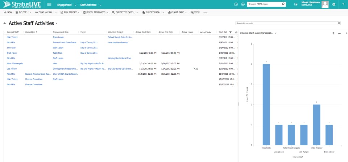Click the Search for records field
The image size is (348, 162).
[286, 23]
